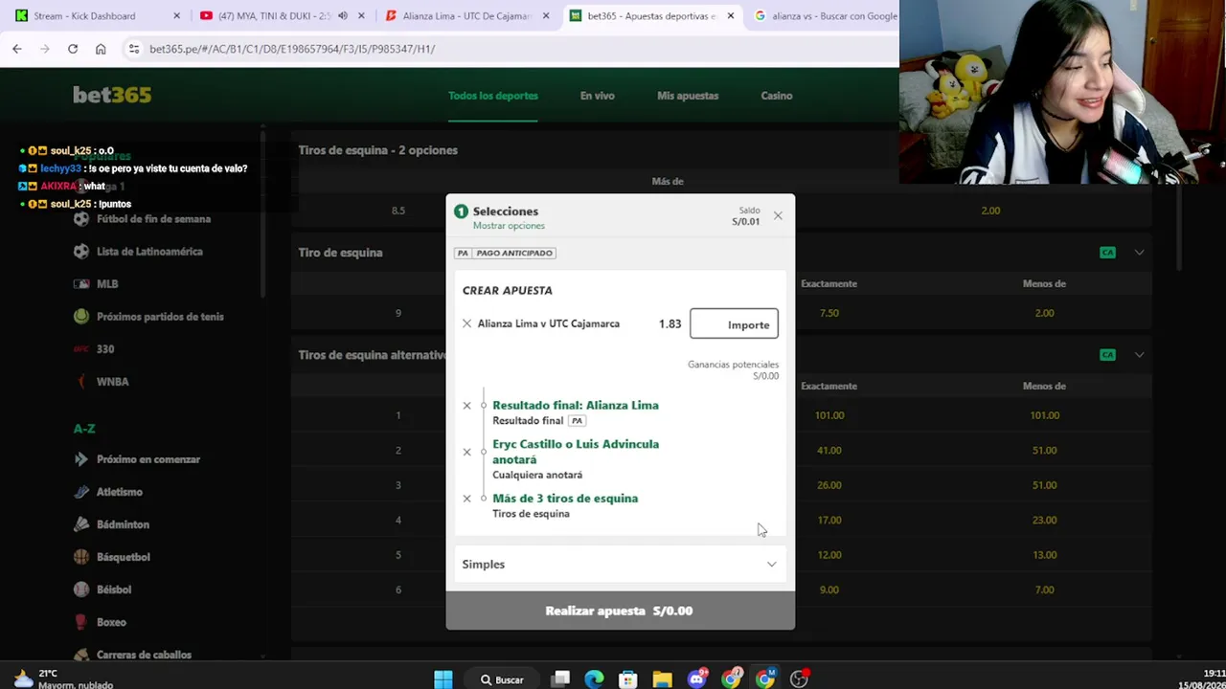The width and height of the screenshot is (1226, 689).
Task: Open the Lista de Latinoamérica football icon
Action: (81, 252)
